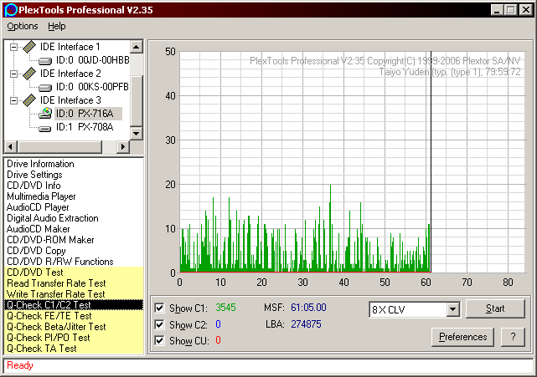
Task: Click the question mark help button
Action: point(513,337)
